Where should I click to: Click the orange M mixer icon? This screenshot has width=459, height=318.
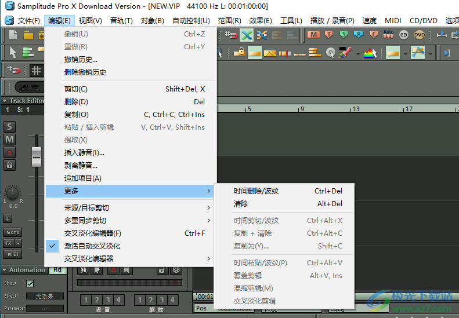(313, 35)
